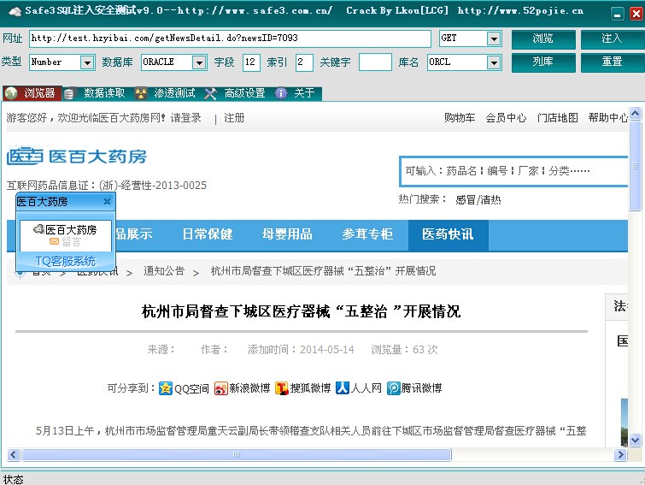Open the 帮助中心 link
This screenshot has width=645, height=485.
coord(608,118)
